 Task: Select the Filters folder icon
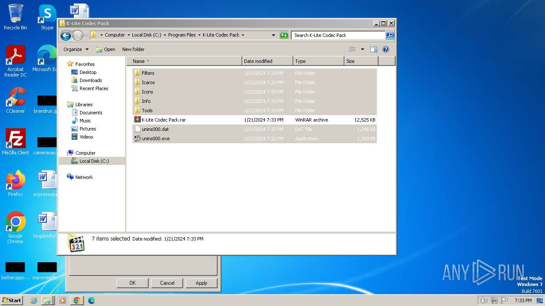tap(137, 73)
